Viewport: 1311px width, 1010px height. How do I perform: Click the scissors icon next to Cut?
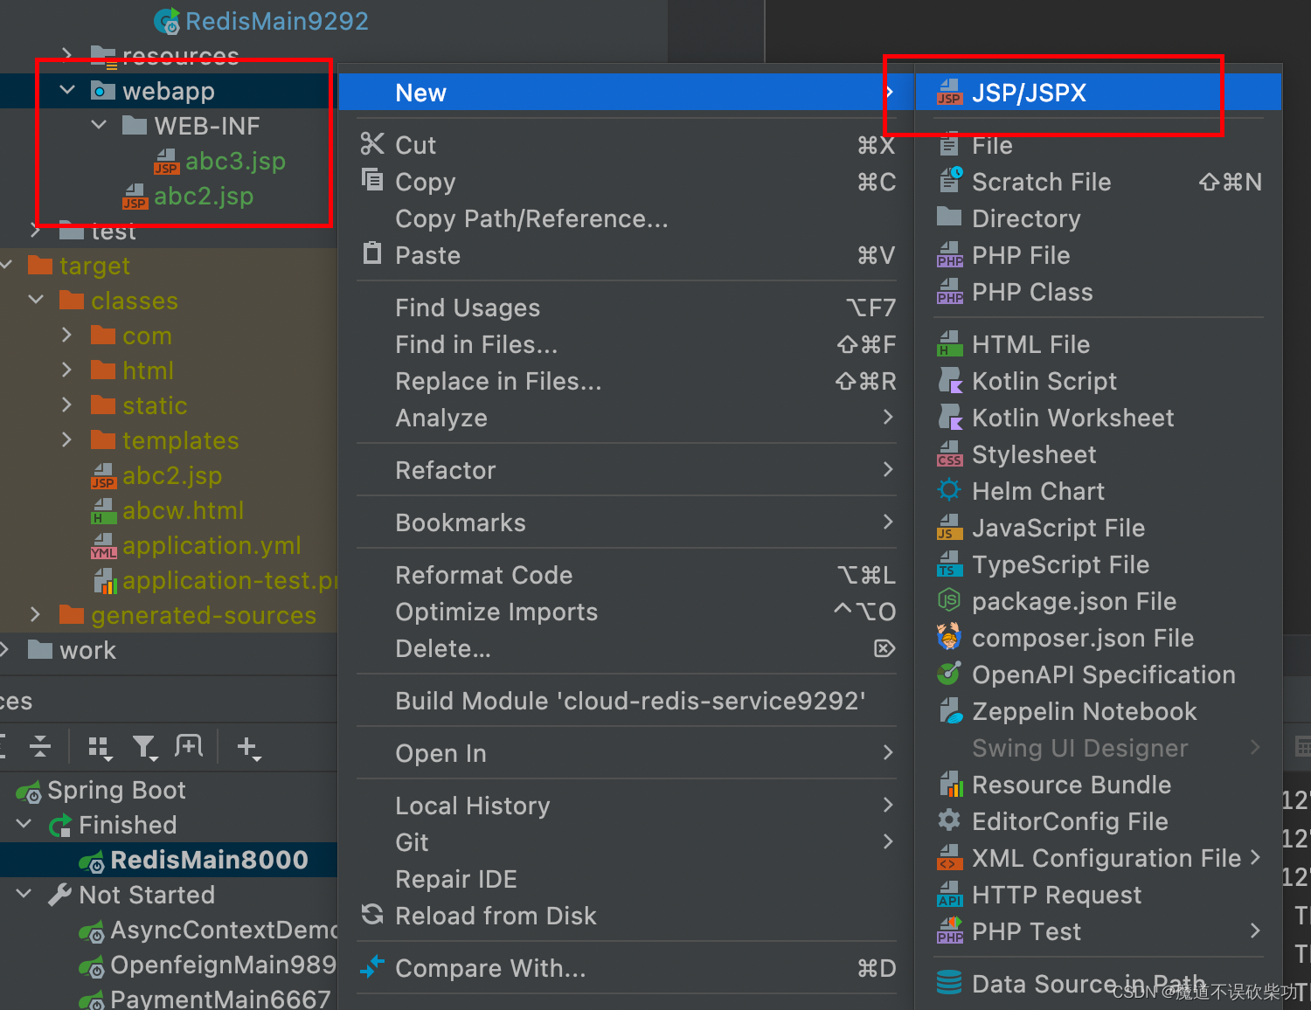(x=372, y=144)
